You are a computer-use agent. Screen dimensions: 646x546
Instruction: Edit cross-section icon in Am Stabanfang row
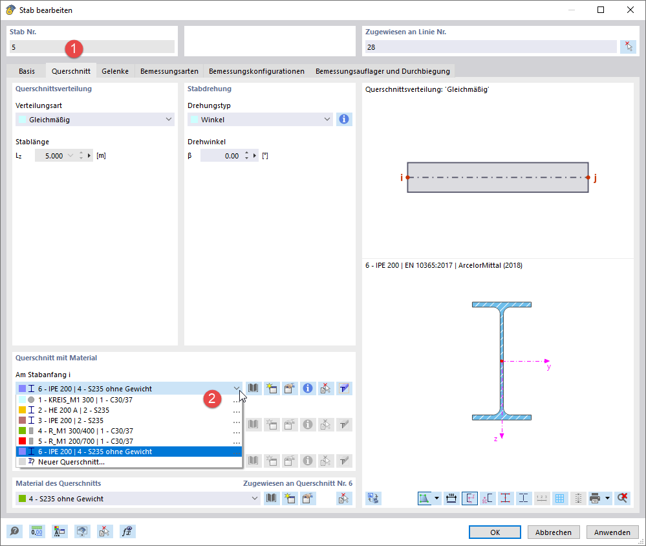pyautogui.click(x=290, y=388)
